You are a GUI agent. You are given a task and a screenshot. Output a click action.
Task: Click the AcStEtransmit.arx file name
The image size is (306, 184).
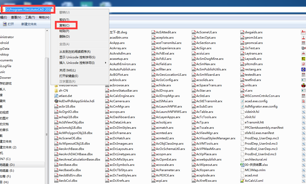pos(209,101)
